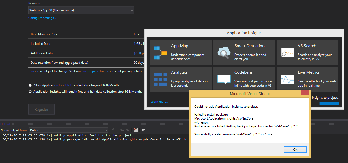The image size is (348, 163).
Task: Click the App Map component diagram icon
Action: click(161, 53)
